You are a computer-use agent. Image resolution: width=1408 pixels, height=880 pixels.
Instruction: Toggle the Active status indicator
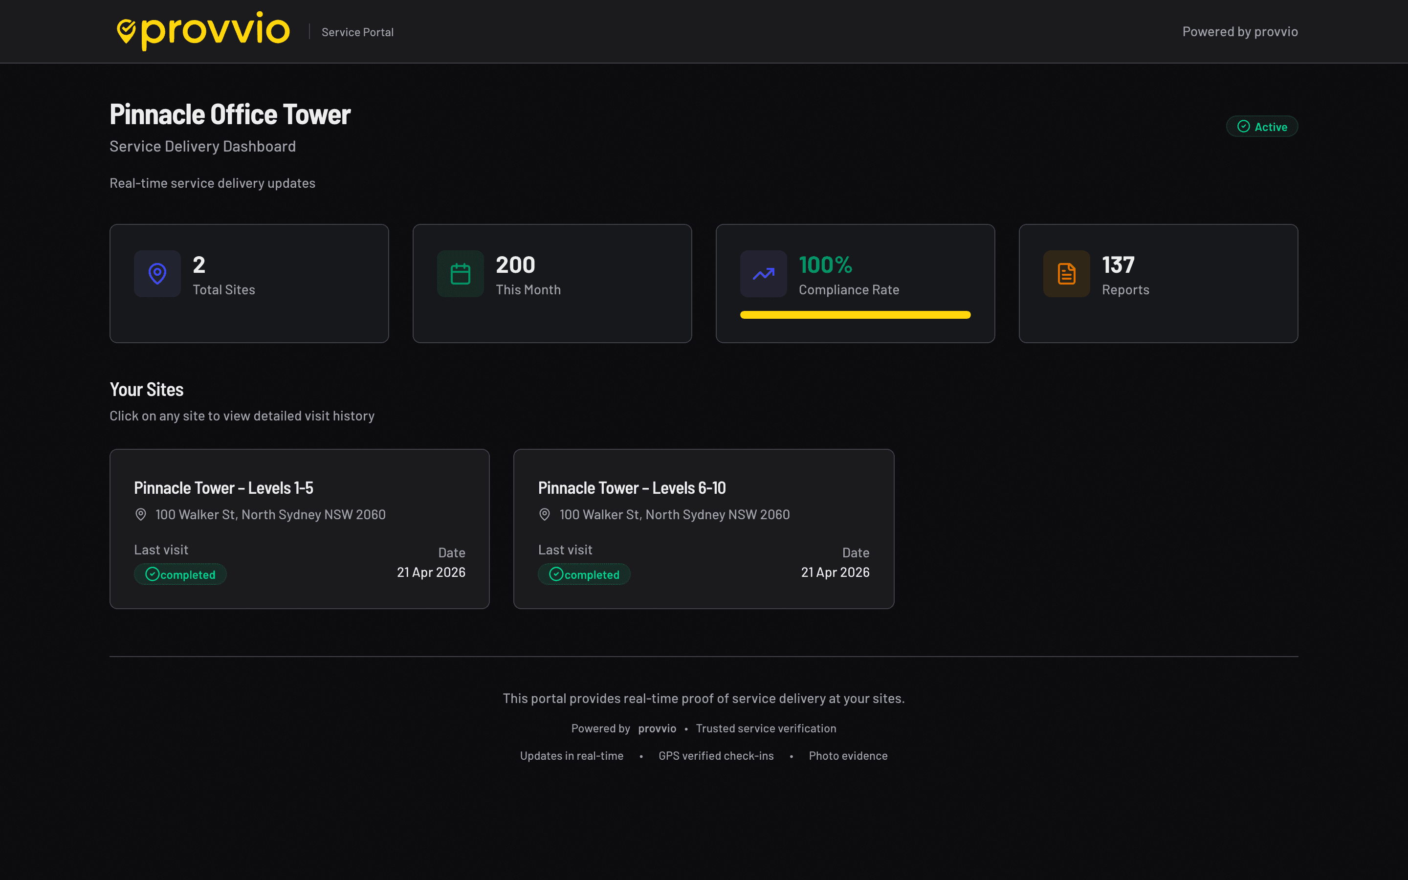(1262, 126)
